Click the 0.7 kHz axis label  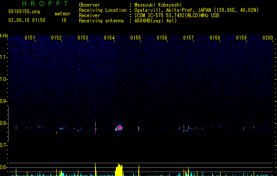[4, 145]
